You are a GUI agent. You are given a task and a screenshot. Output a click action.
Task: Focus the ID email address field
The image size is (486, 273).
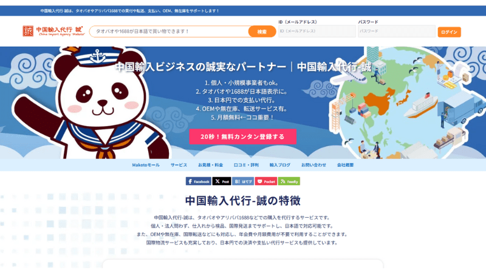coord(317,32)
